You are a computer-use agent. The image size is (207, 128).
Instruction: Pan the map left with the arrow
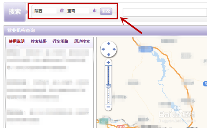[x=103, y=49]
